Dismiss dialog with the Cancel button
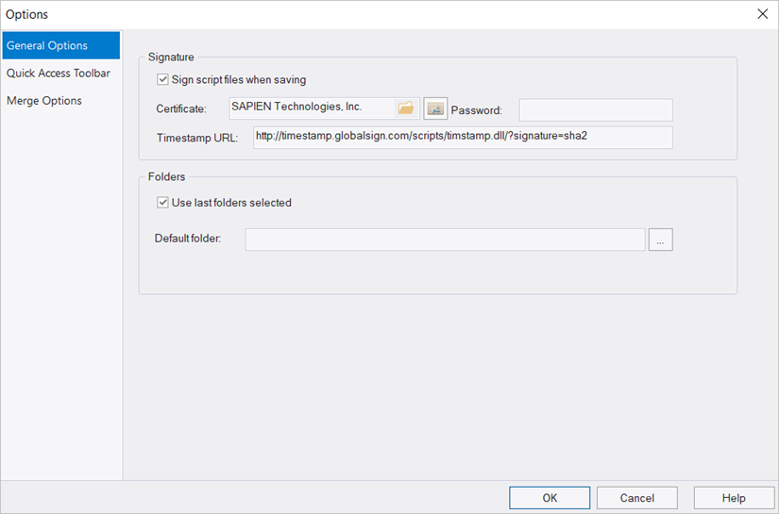The height and width of the screenshot is (514, 779). pyautogui.click(x=637, y=498)
